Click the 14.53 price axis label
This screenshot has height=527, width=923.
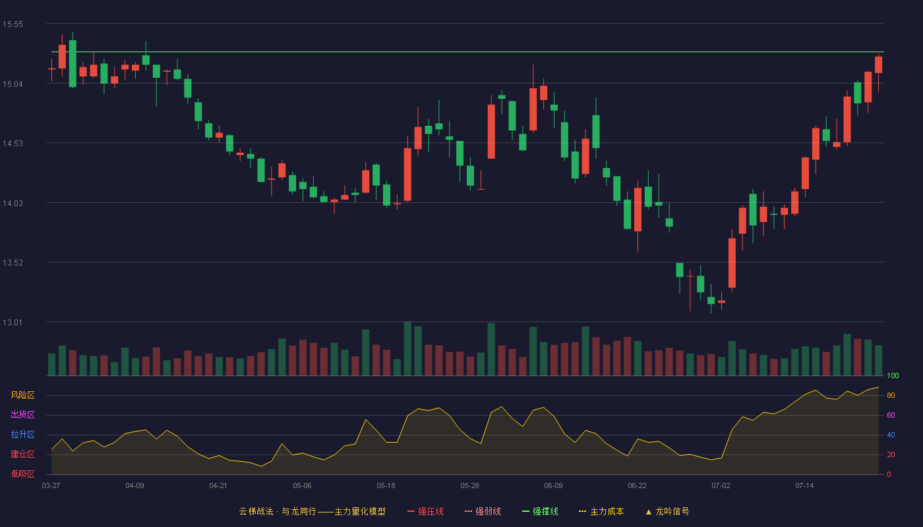(13, 144)
